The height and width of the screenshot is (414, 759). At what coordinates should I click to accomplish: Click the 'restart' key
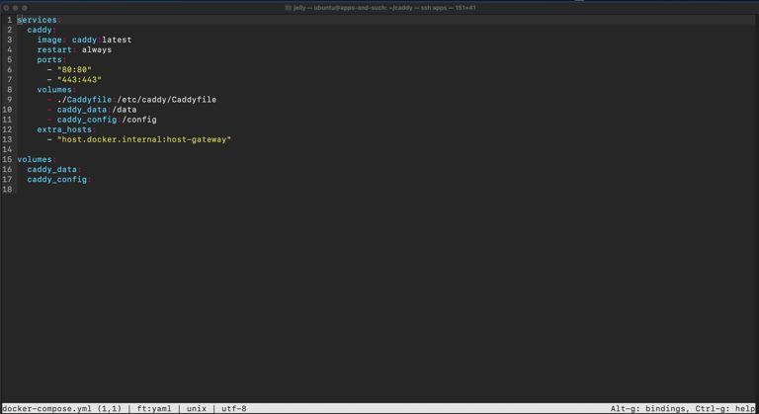coord(54,49)
